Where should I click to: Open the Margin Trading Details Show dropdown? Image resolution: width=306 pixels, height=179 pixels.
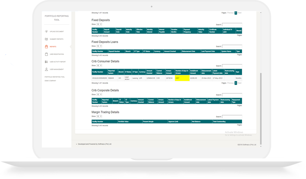[x=99, y=116]
